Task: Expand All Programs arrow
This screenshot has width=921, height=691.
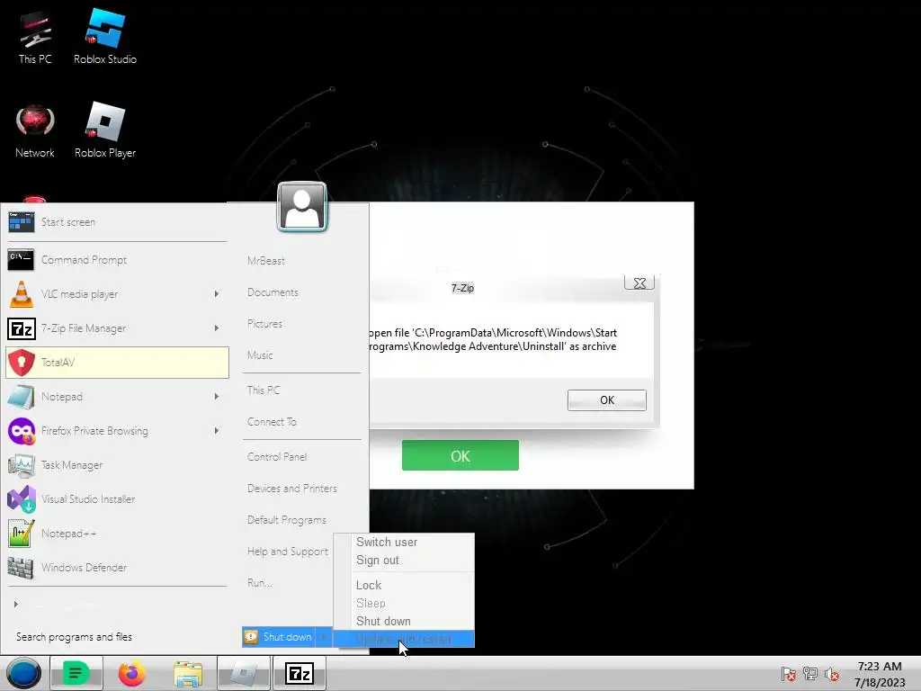Action: [x=16, y=604]
